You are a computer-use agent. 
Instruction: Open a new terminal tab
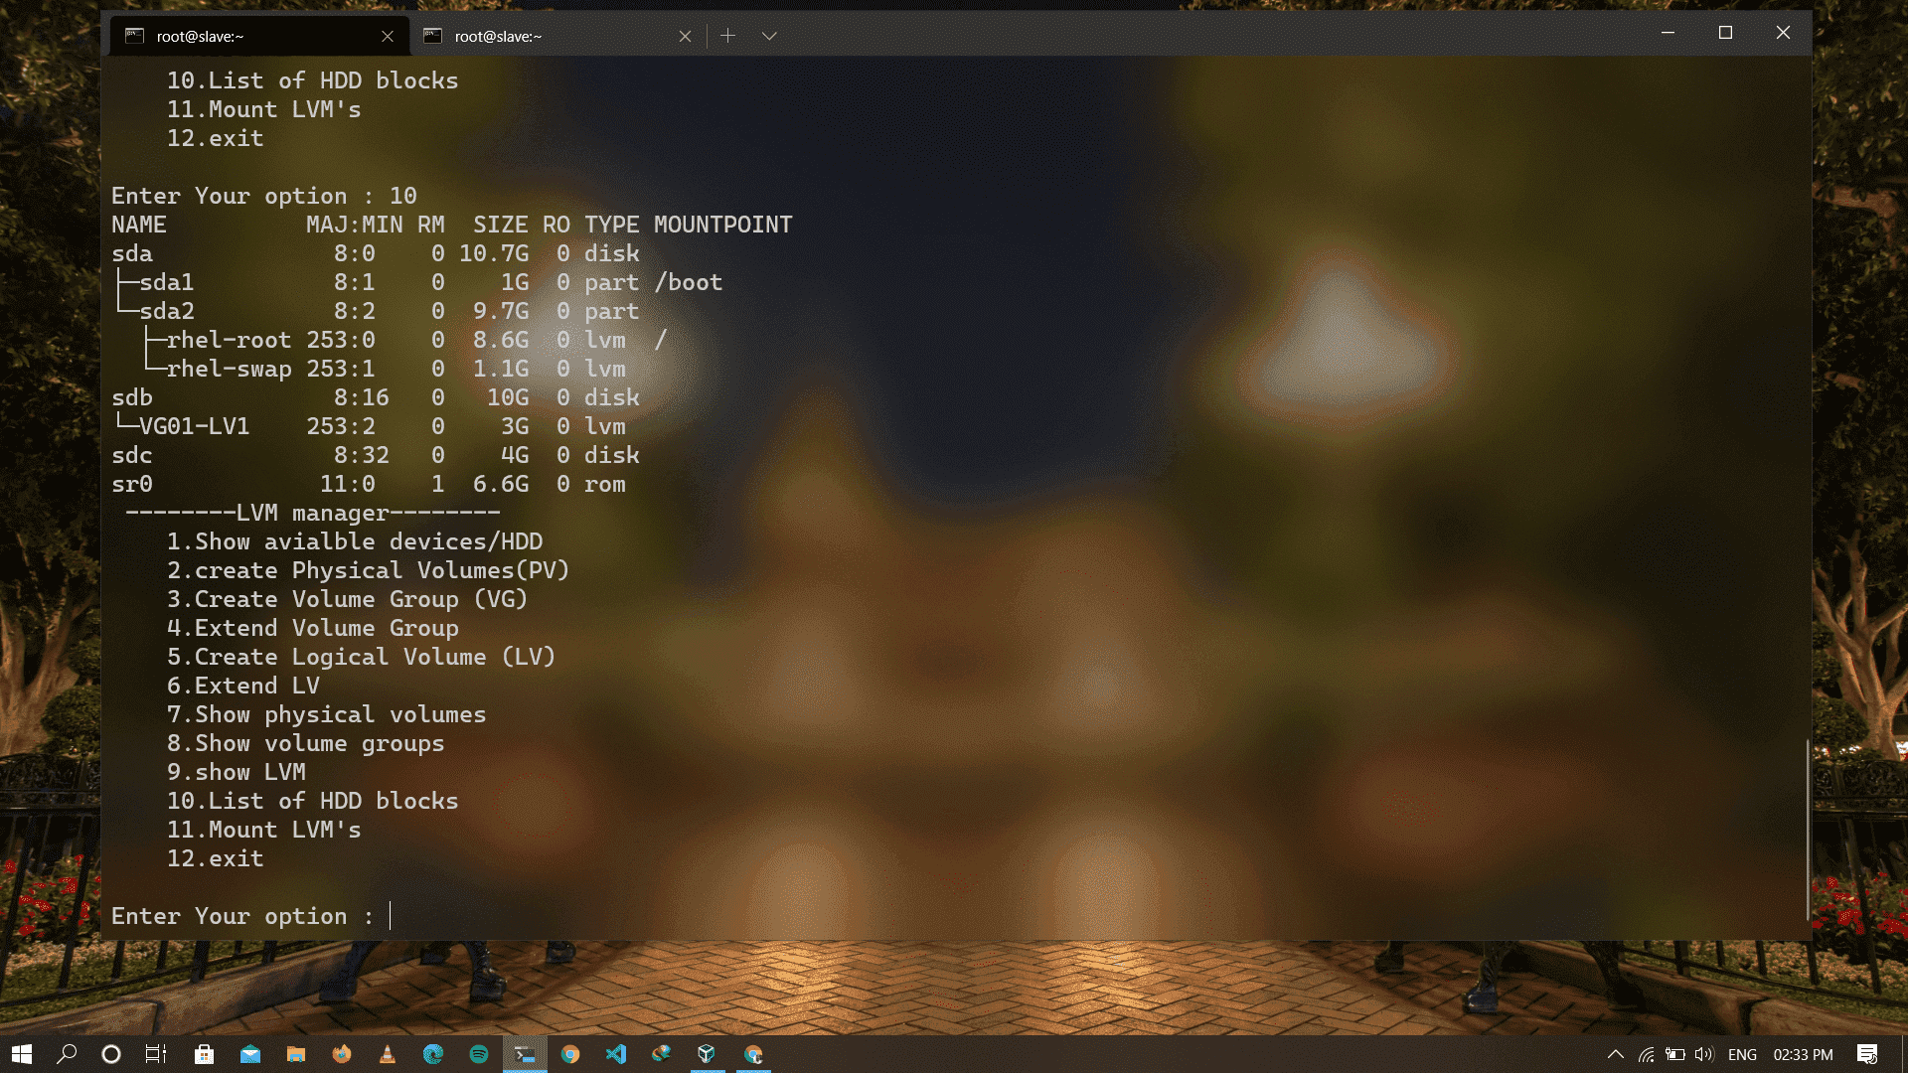tap(727, 36)
